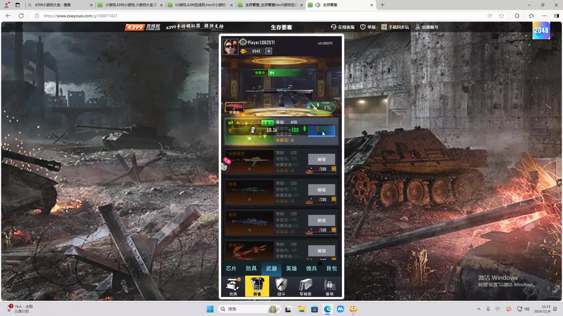Screen dimensions: 563x316
Task: Open the player avatar profile
Action: click(230, 47)
